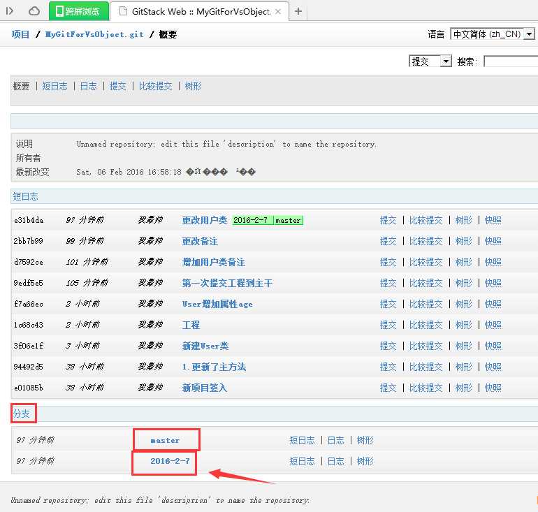Click 比较提交 link in the e01085b row
538x512 pixels.
click(x=426, y=388)
